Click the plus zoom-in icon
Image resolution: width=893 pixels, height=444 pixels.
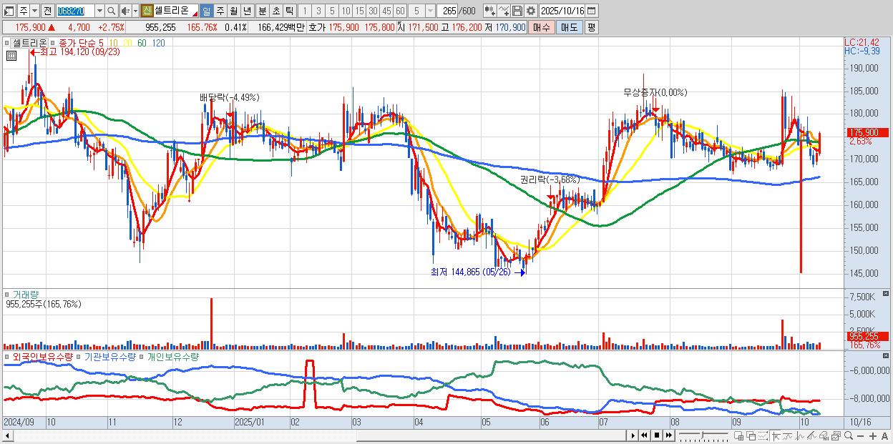pos(873,436)
